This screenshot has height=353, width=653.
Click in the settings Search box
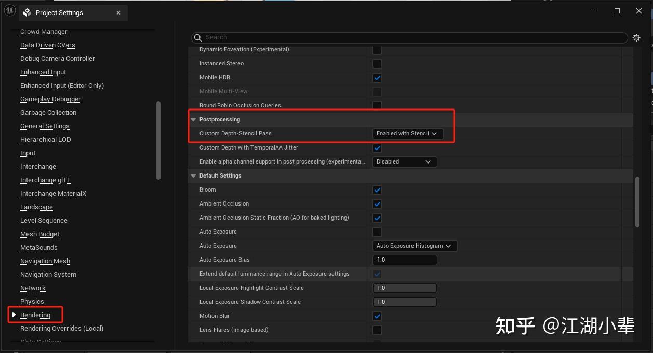click(x=410, y=37)
